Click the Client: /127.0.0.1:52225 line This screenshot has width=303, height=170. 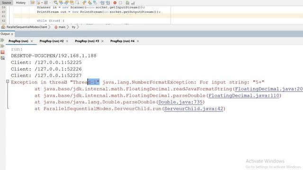46,62
